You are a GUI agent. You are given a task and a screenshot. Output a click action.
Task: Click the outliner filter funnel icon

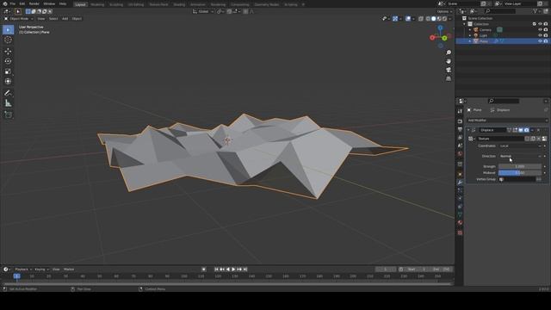pyautogui.click(x=536, y=11)
